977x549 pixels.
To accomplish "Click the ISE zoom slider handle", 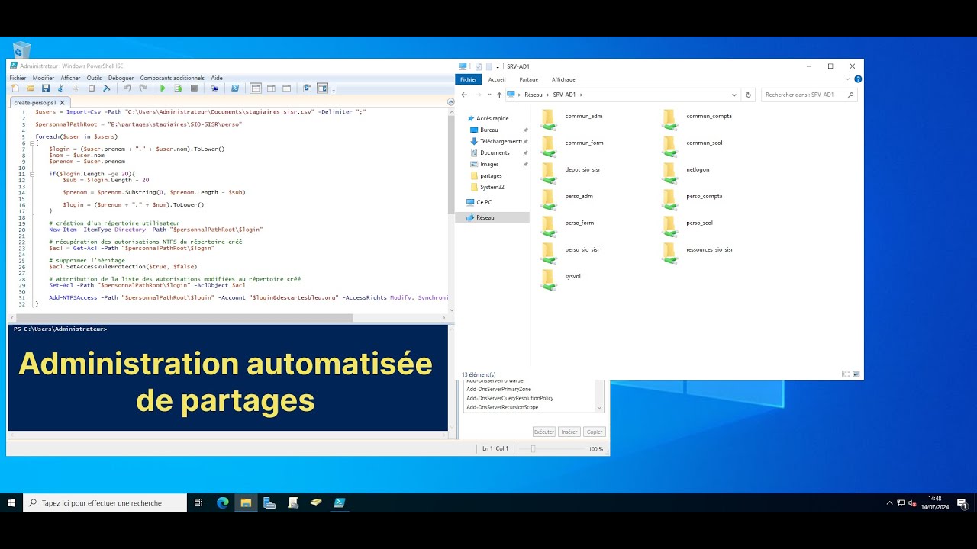I will click(533, 449).
